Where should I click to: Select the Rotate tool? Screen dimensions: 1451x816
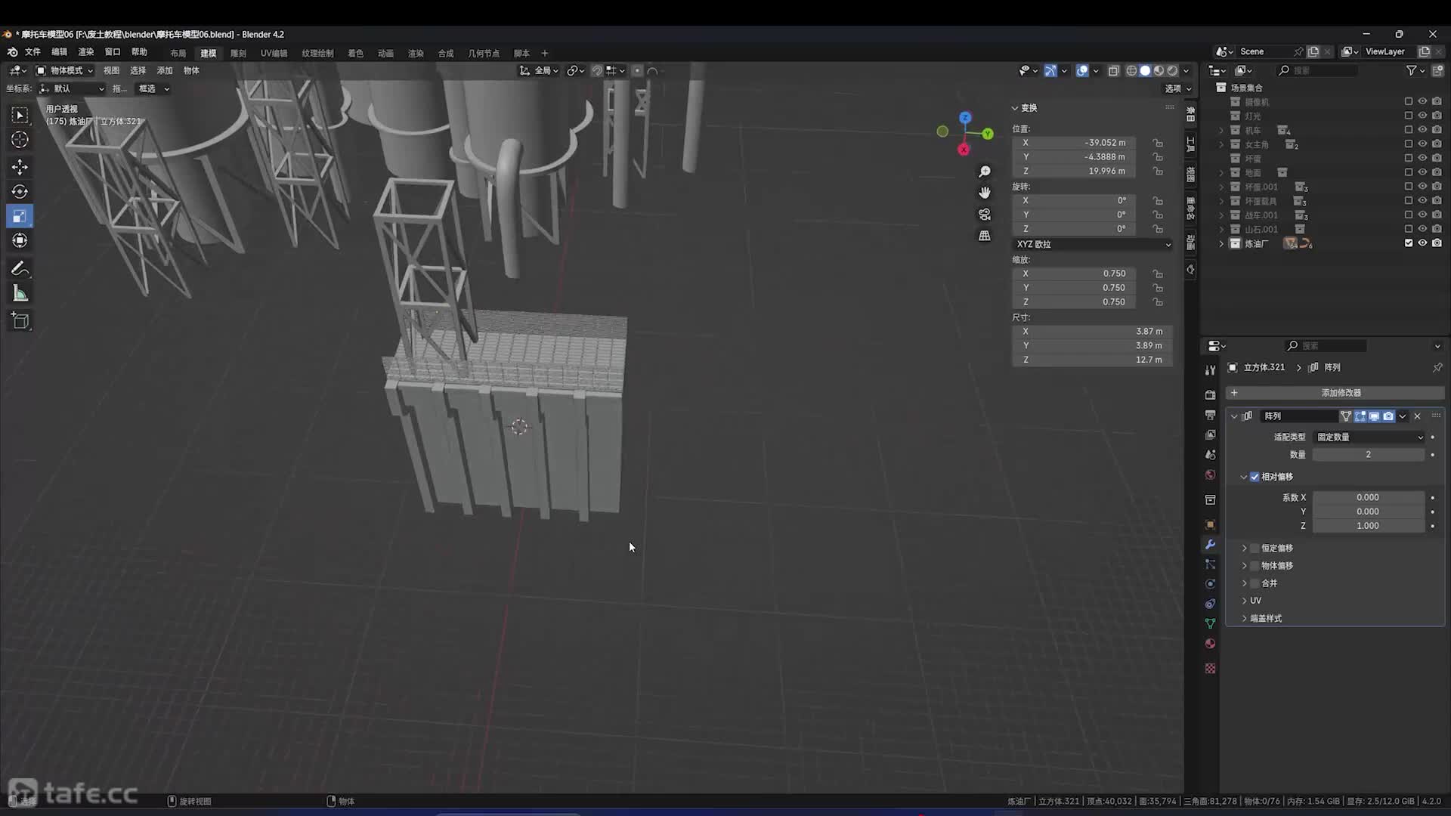point(20,191)
